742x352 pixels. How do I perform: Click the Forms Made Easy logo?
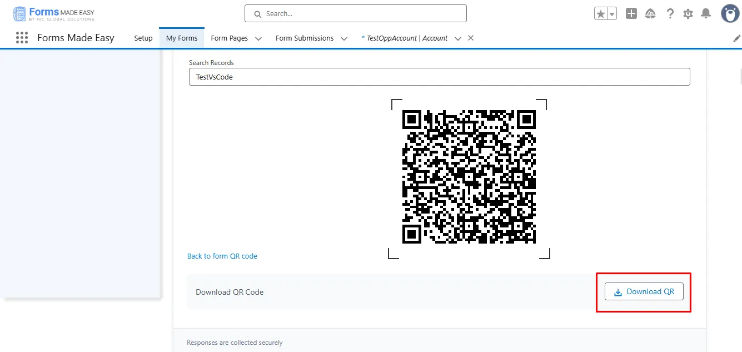click(x=53, y=14)
